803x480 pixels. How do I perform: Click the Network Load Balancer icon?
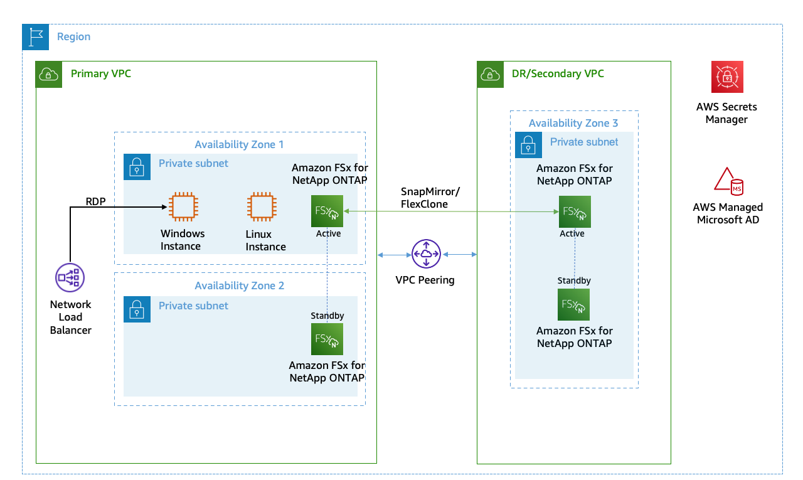coord(70,277)
